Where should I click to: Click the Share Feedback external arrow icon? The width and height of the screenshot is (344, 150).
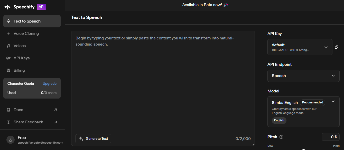[x=55, y=122]
